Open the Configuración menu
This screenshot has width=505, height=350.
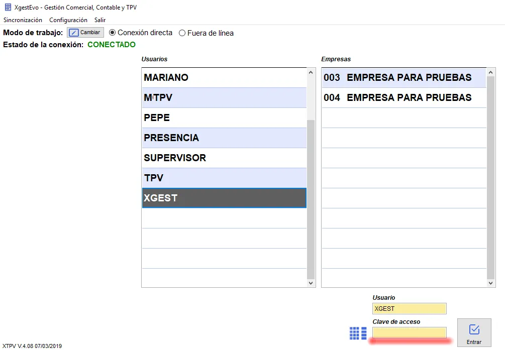point(68,20)
